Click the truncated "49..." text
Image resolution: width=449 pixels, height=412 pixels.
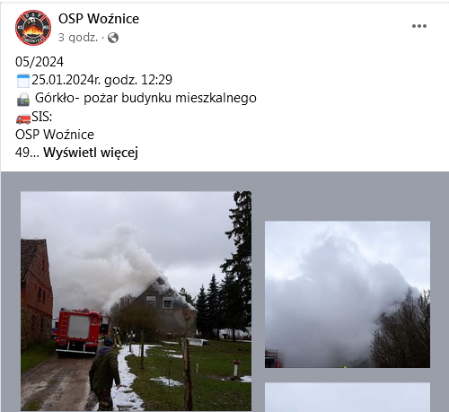(27, 153)
